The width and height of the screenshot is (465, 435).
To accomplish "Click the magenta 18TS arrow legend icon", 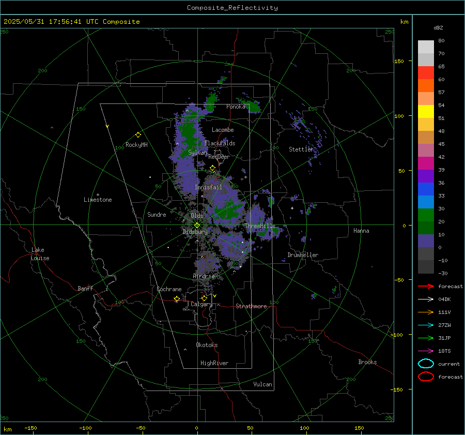I will (x=426, y=351).
